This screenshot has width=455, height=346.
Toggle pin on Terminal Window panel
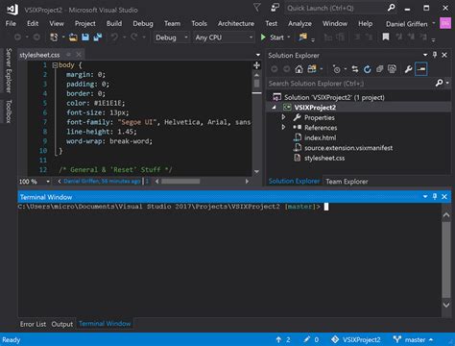(435, 196)
